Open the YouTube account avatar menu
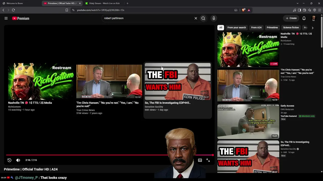This screenshot has height=181, width=323. click(314, 18)
